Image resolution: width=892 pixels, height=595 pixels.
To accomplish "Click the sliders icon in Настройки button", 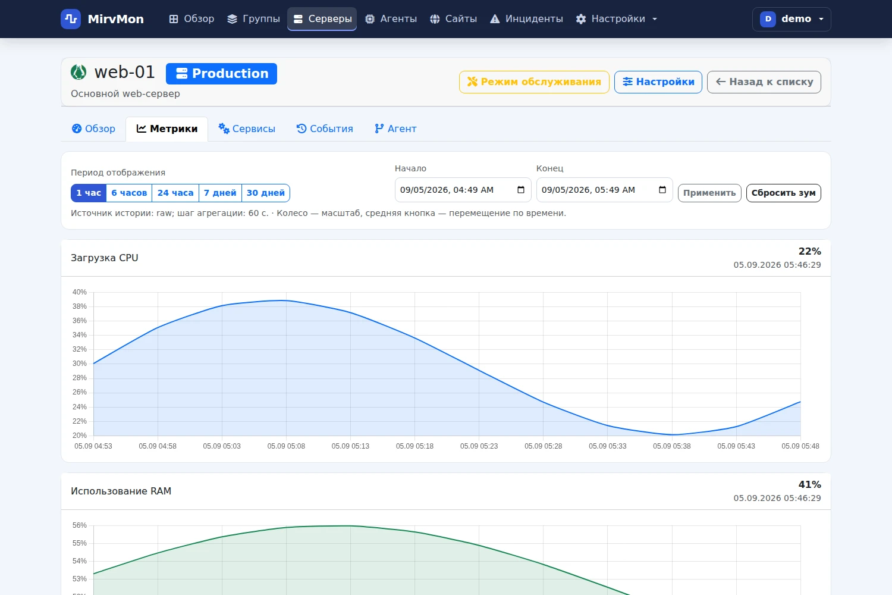I will tap(627, 82).
